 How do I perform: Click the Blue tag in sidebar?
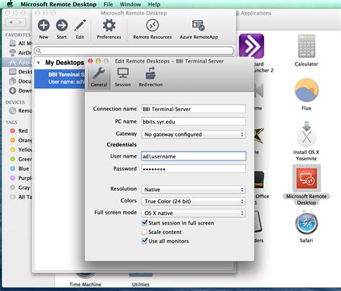pos(19,169)
